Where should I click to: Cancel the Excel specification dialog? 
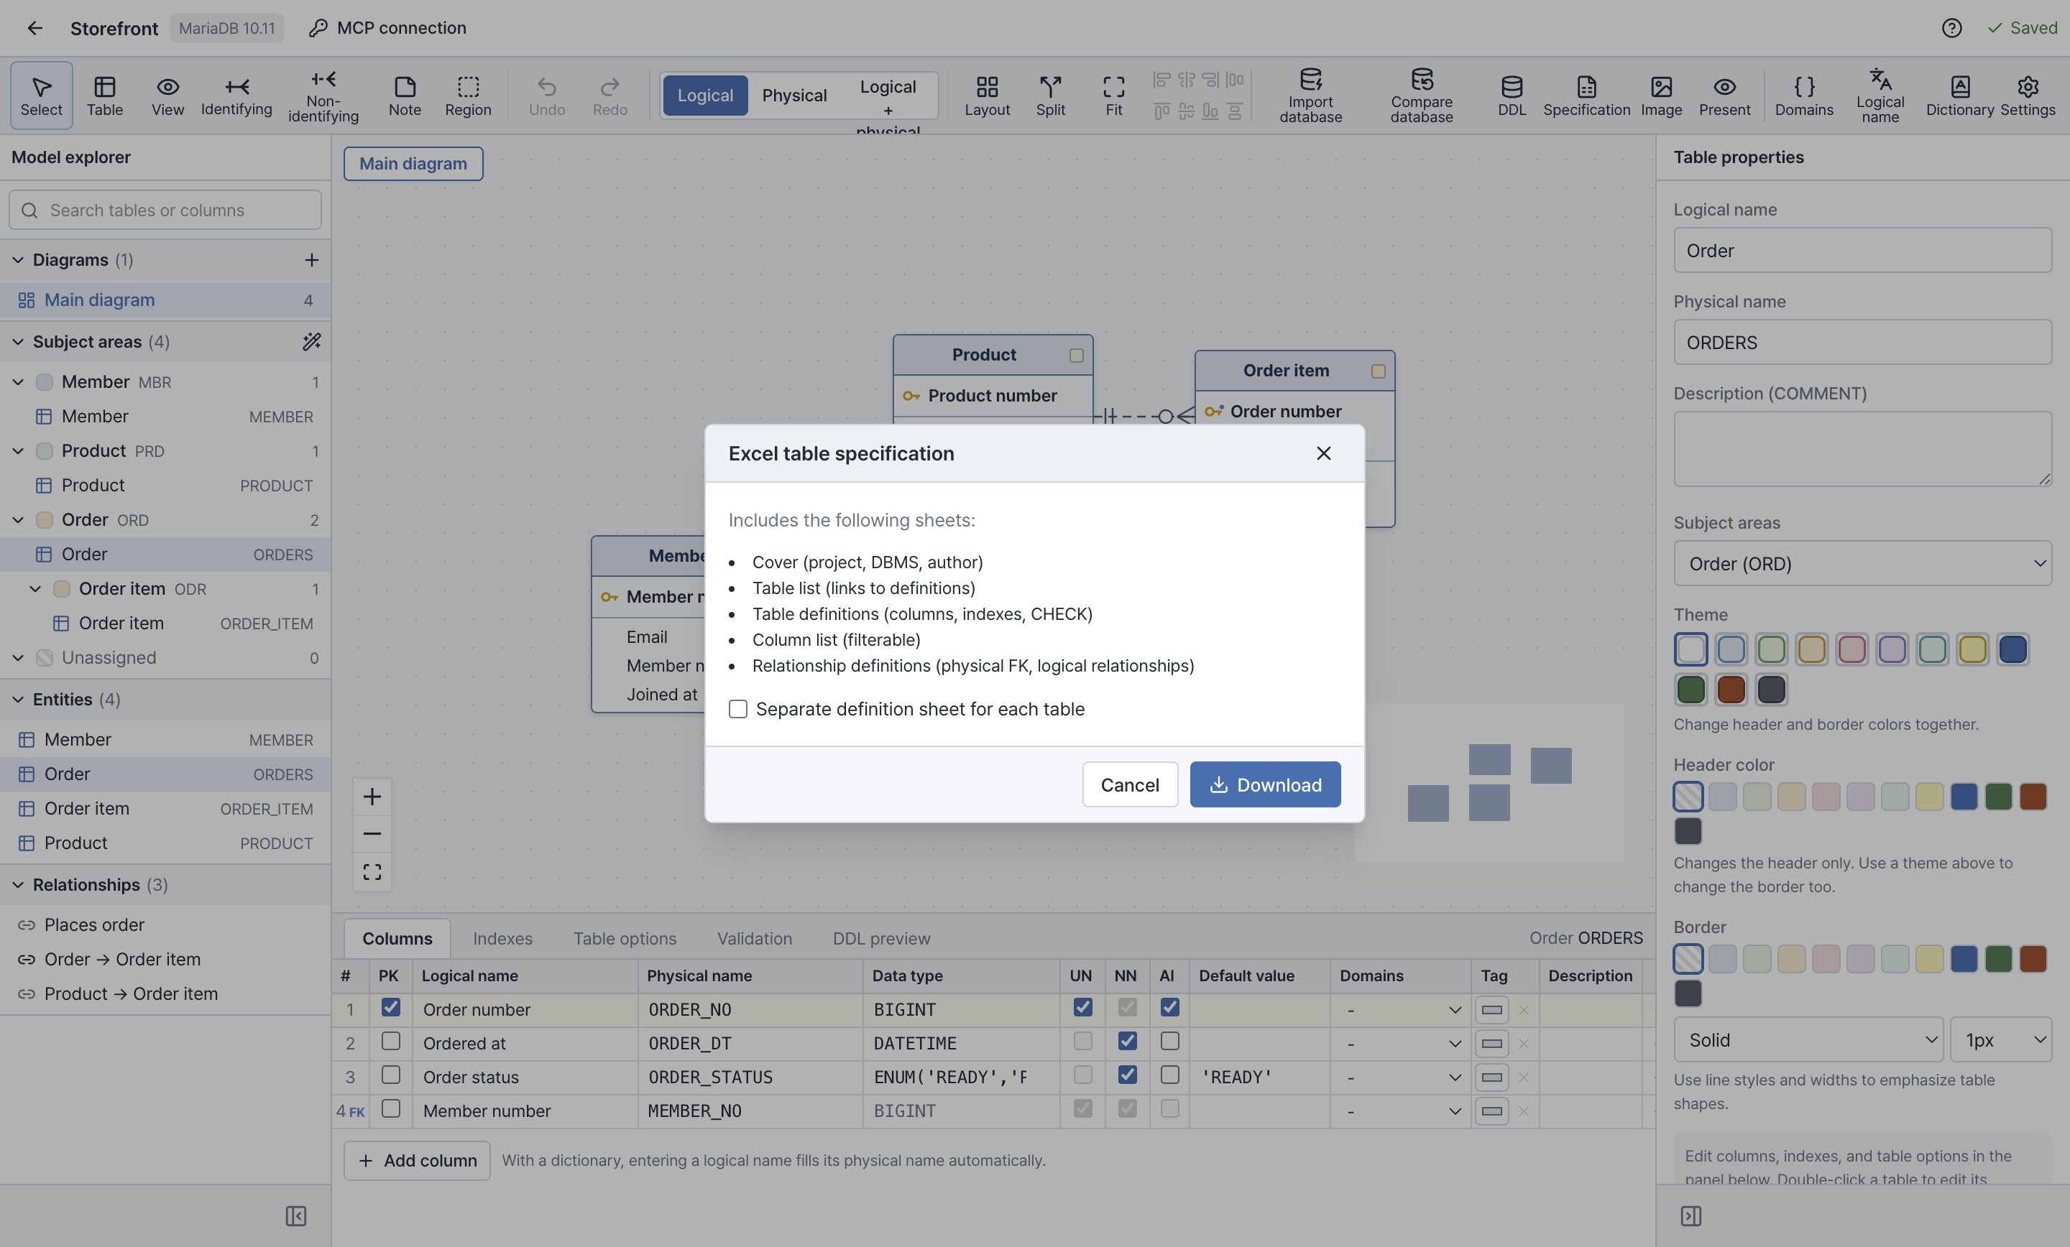pyautogui.click(x=1129, y=784)
